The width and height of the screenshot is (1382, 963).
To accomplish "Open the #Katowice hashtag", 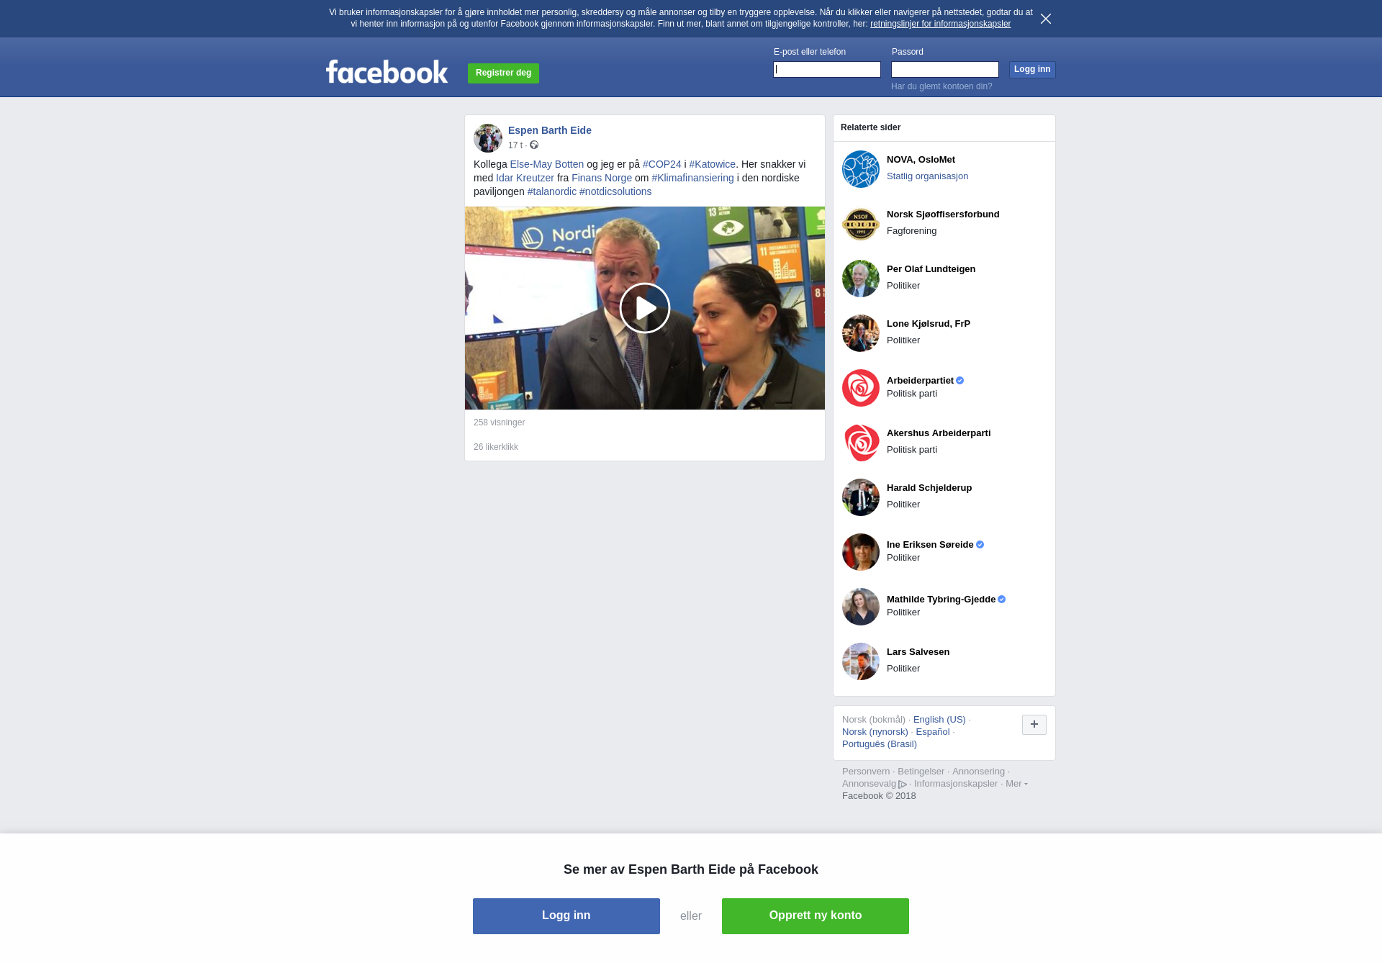I will (713, 164).
